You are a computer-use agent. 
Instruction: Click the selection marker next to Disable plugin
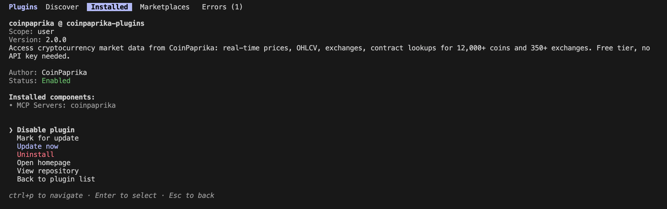[x=11, y=130]
